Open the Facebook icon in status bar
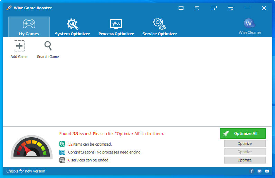275x178 pixels. click(252, 171)
